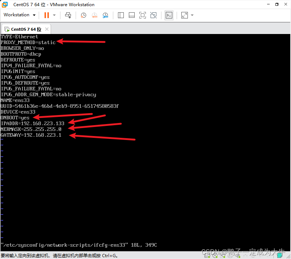Open the snapshot manager
Viewport: 291px width, 259px height.
(105, 15)
